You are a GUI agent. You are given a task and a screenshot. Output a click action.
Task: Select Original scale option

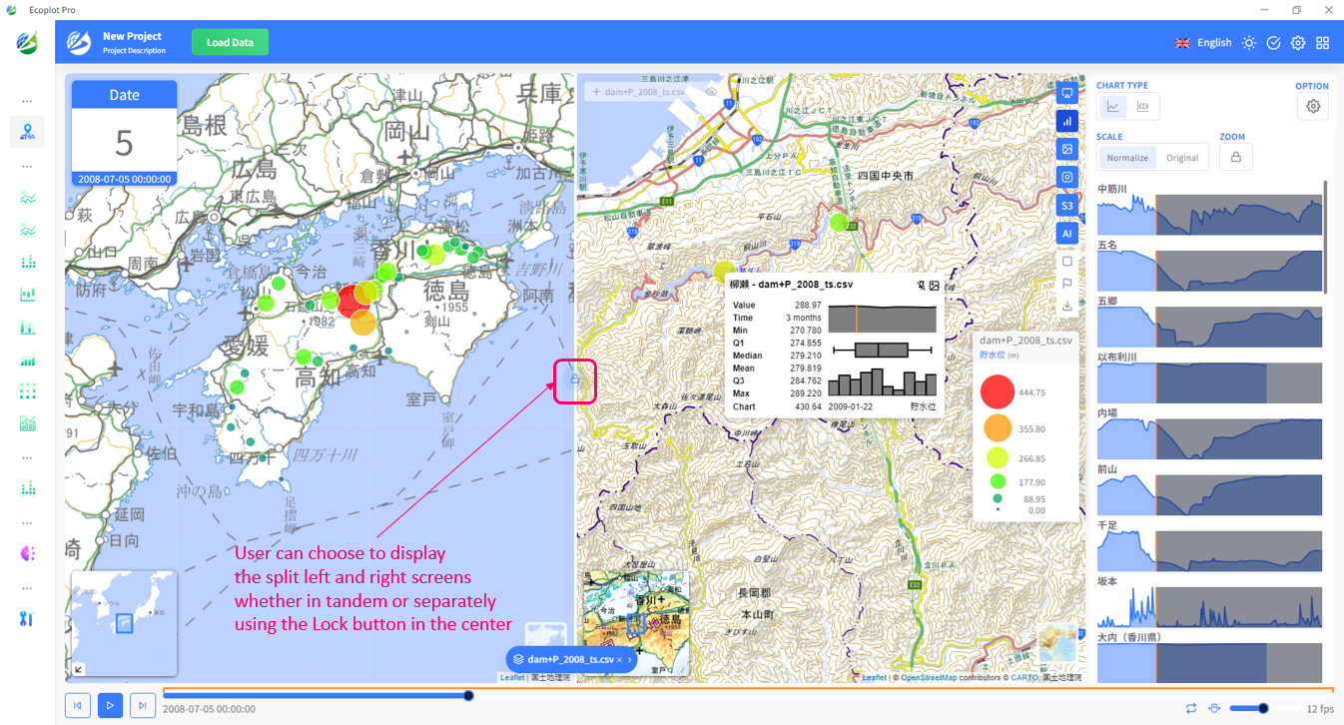pos(1182,158)
